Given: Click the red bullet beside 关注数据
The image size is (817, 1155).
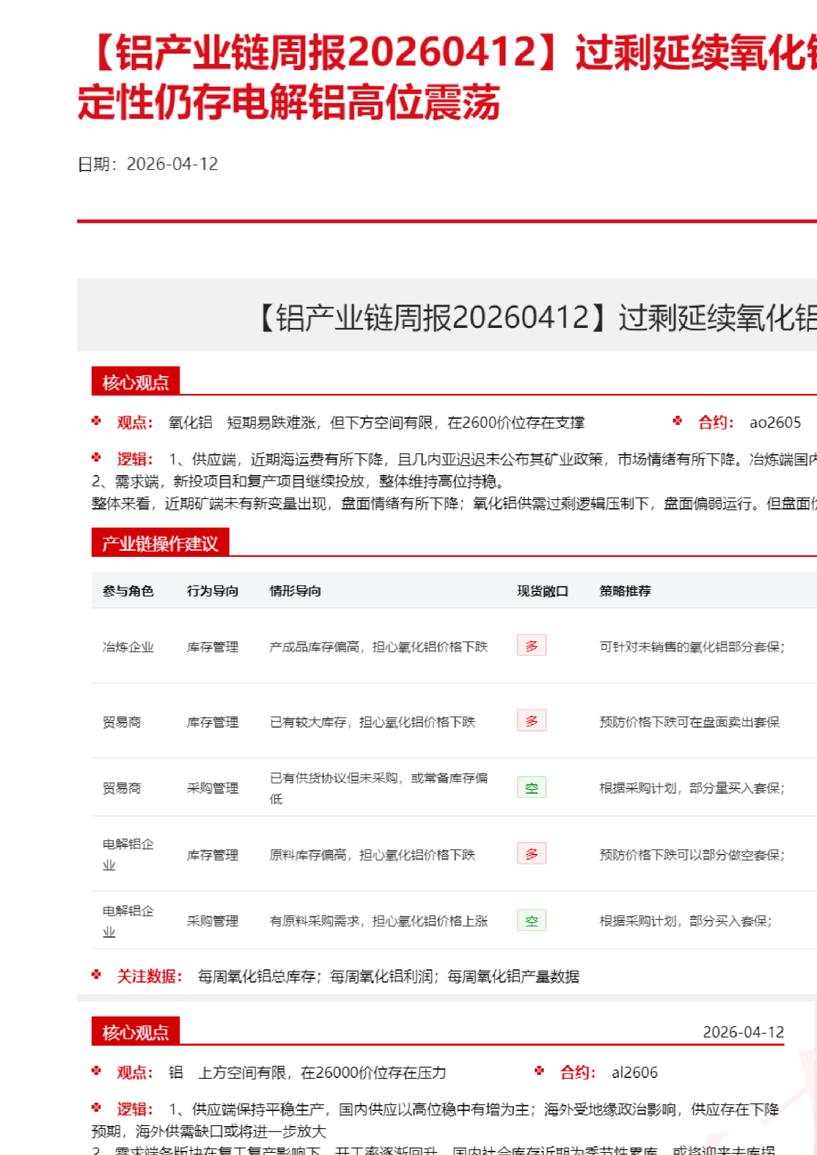Looking at the screenshot, I should (96, 974).
